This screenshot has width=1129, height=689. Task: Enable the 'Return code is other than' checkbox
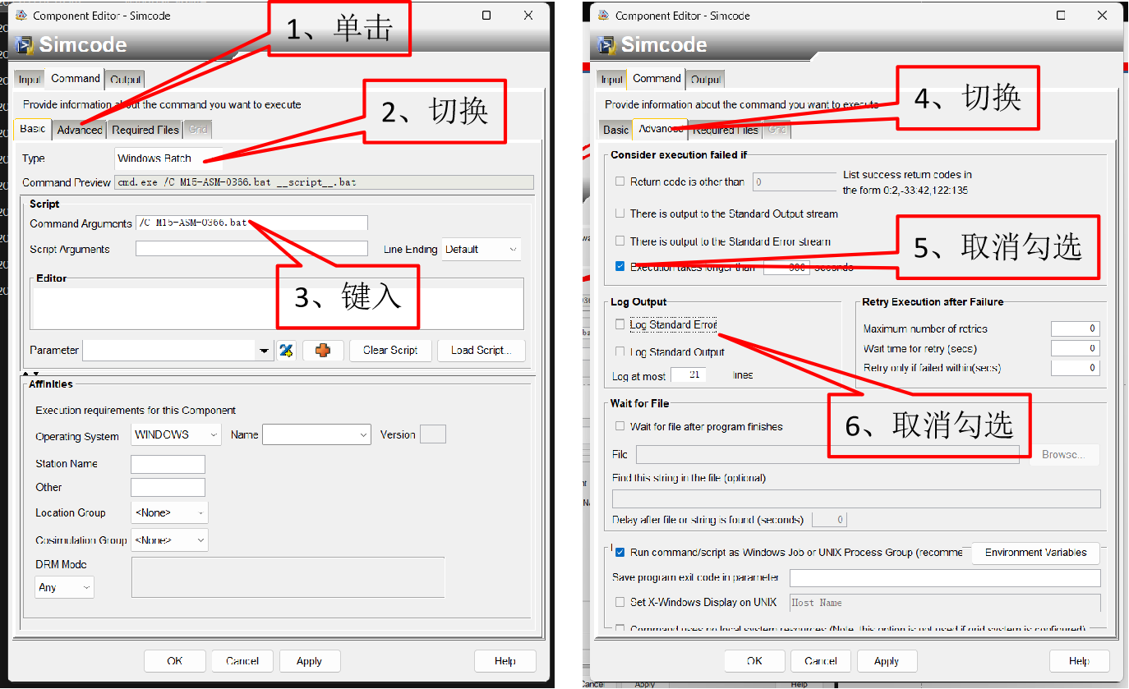pos(620,181)
